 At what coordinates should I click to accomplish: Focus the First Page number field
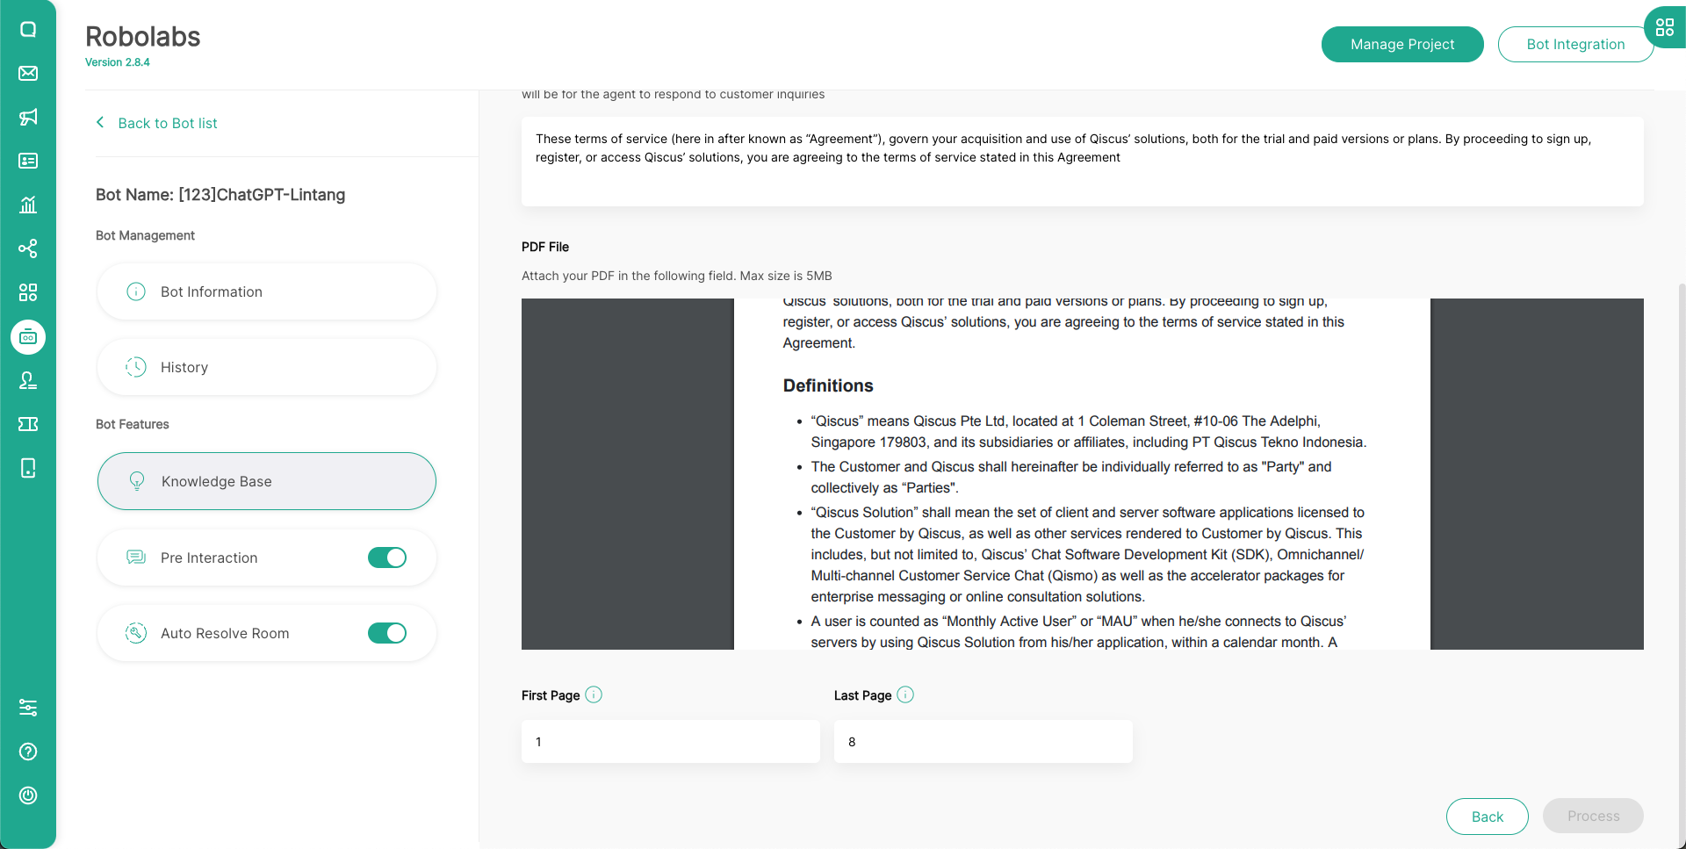(x=671, y=742)
